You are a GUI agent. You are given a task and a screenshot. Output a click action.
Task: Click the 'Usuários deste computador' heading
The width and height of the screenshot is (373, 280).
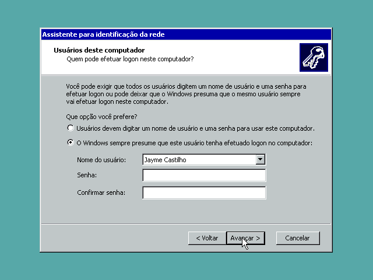(98, 50)
